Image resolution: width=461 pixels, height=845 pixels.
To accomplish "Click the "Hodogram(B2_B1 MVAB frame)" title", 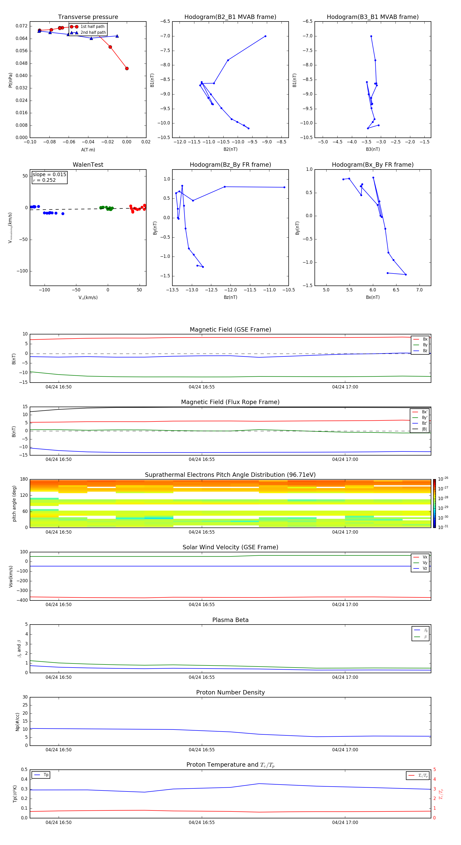I will pyautogui.click(x=230, y=17).
